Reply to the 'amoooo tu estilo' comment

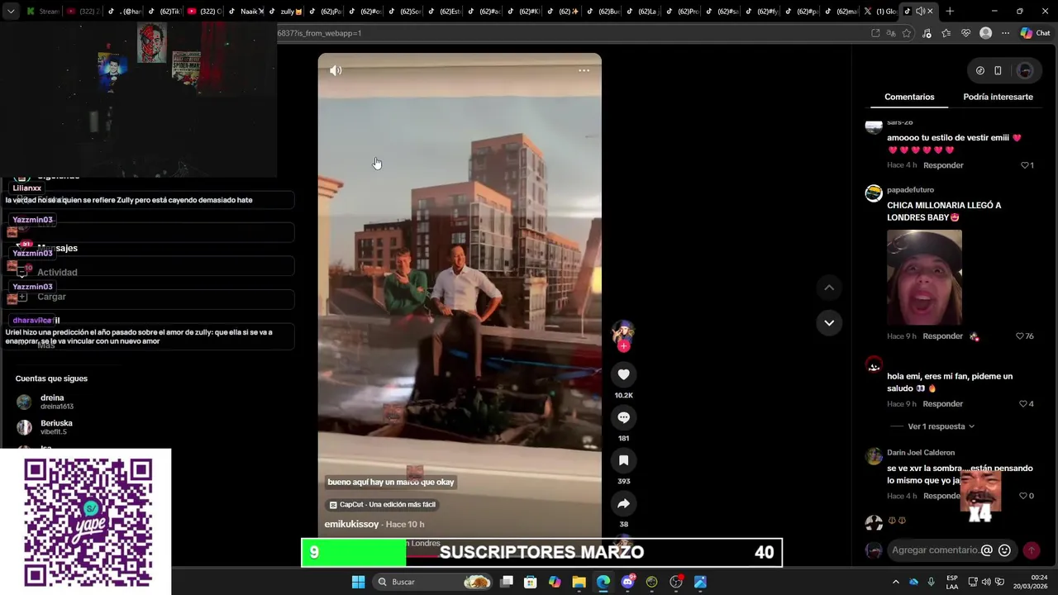[943, 165]
